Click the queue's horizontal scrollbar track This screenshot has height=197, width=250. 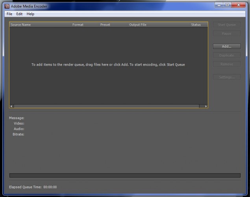[108, 106]
